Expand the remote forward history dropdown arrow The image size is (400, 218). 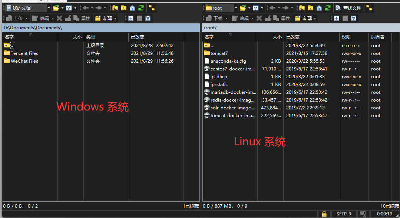pyautogui.click(x=292, y=8)
